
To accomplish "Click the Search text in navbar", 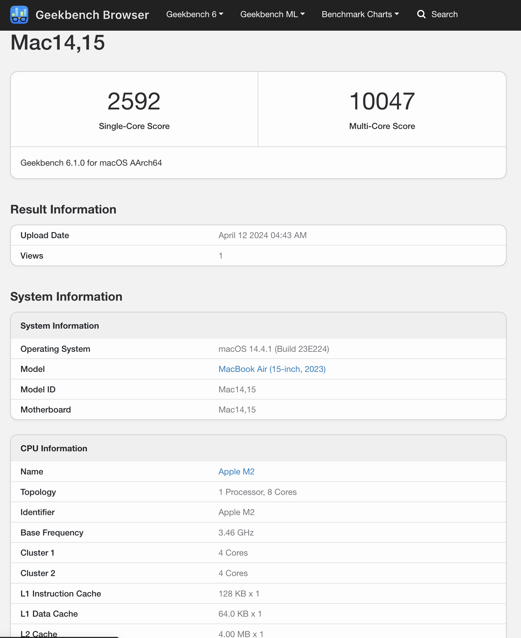I will pyautogui.click(x=444, y=14).
